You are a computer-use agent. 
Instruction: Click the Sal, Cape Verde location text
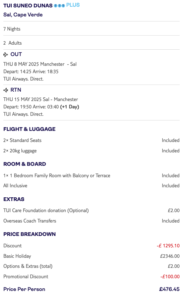coord(23,15)
